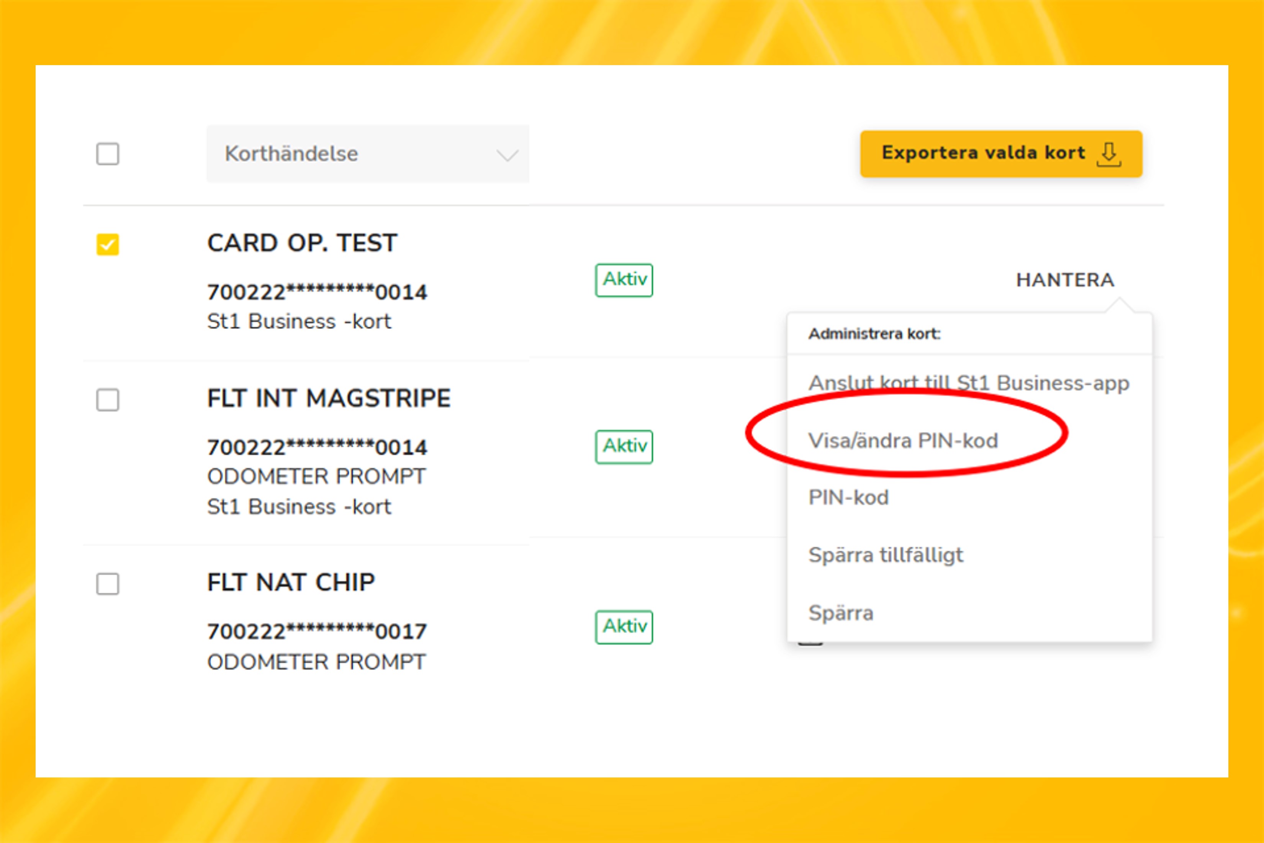The image size is (1264, 843).
Task: Click the download icon on the export button
Action: (x=1108, y=154)
